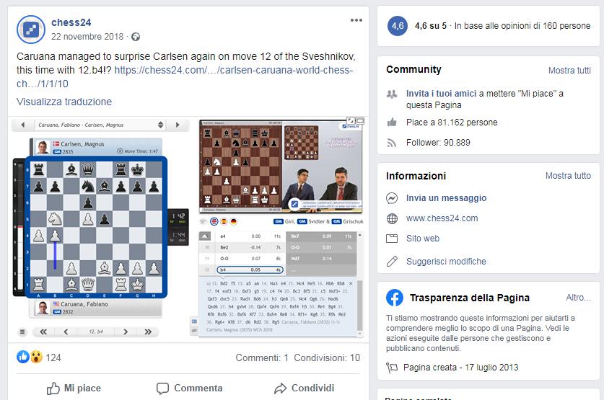Open the www.chess24.com link

click(x=442, y=218)
